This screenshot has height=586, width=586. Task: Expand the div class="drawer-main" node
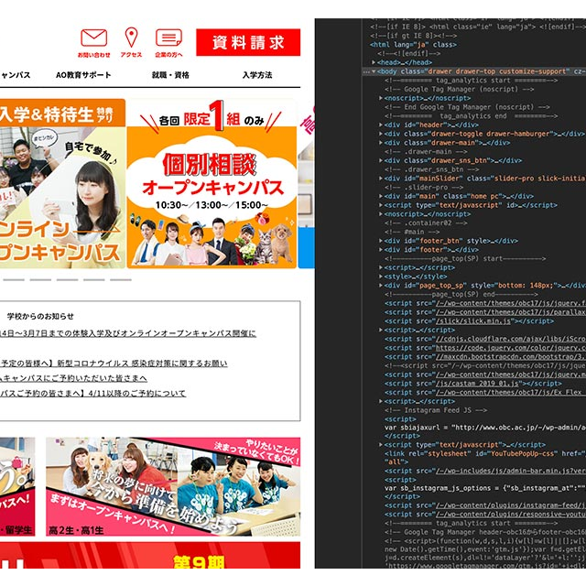coord(381,143)
